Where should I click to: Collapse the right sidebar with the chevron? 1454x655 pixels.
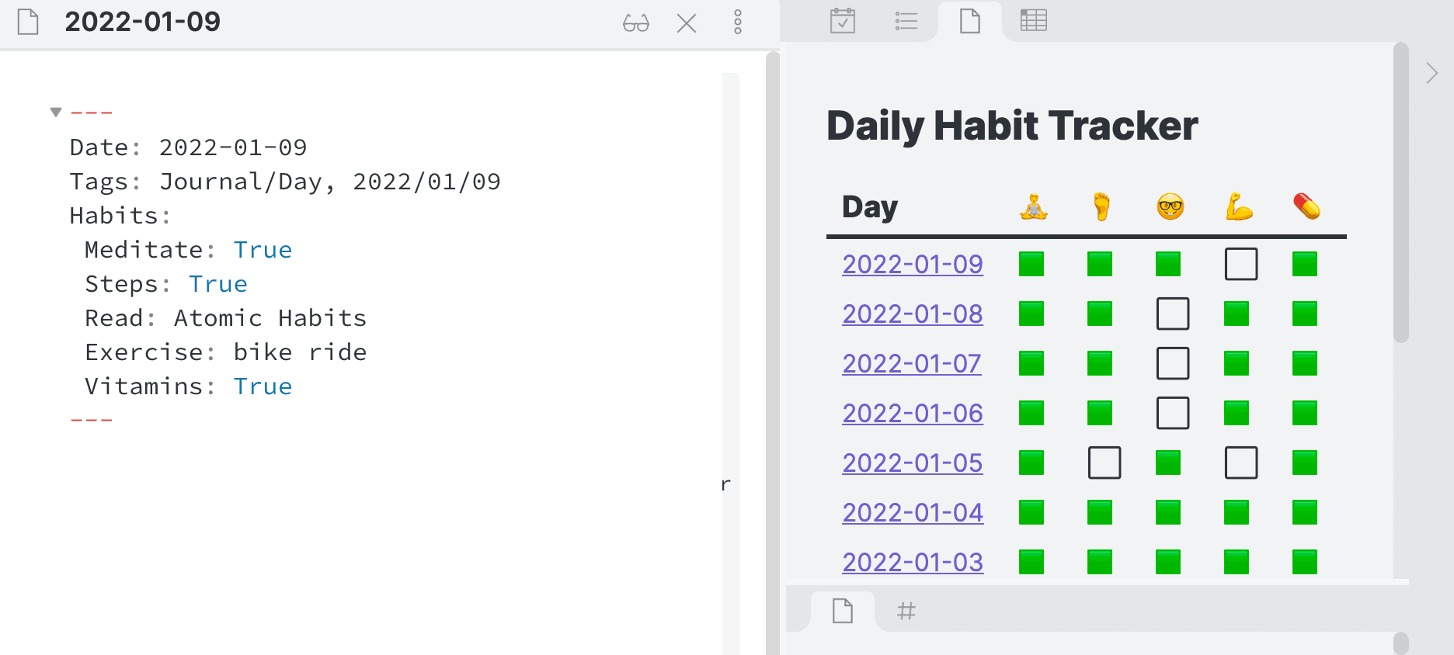click(1432, 73)
